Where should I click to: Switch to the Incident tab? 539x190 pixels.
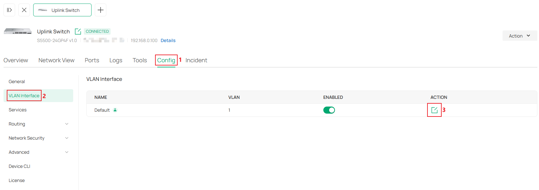pos(196,60)
